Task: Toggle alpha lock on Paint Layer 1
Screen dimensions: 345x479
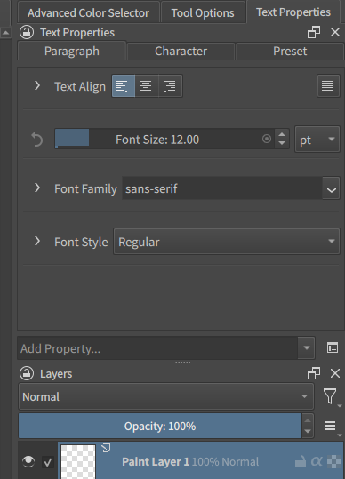Action: tap(317, 461)
